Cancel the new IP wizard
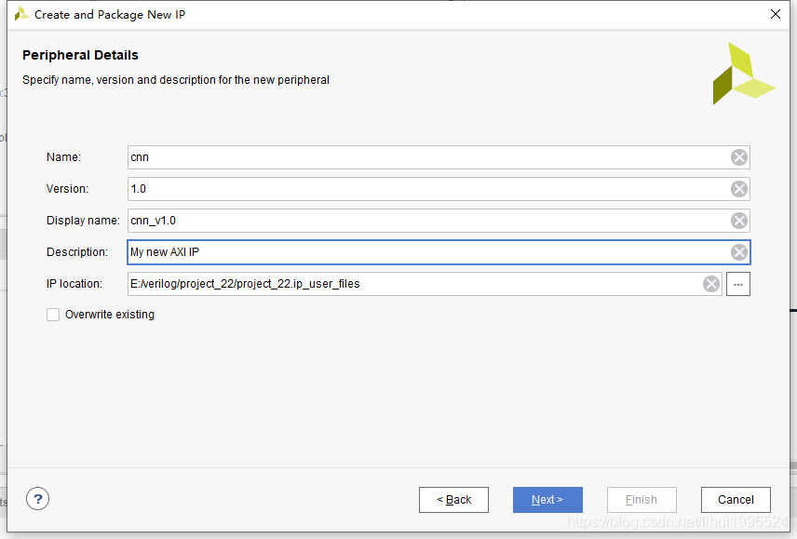Screen dimensions: 797x539 tap(736, 500)
